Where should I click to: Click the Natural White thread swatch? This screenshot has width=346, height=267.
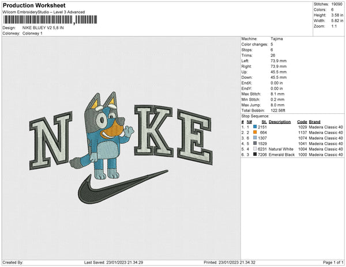[x=255, y=149]
